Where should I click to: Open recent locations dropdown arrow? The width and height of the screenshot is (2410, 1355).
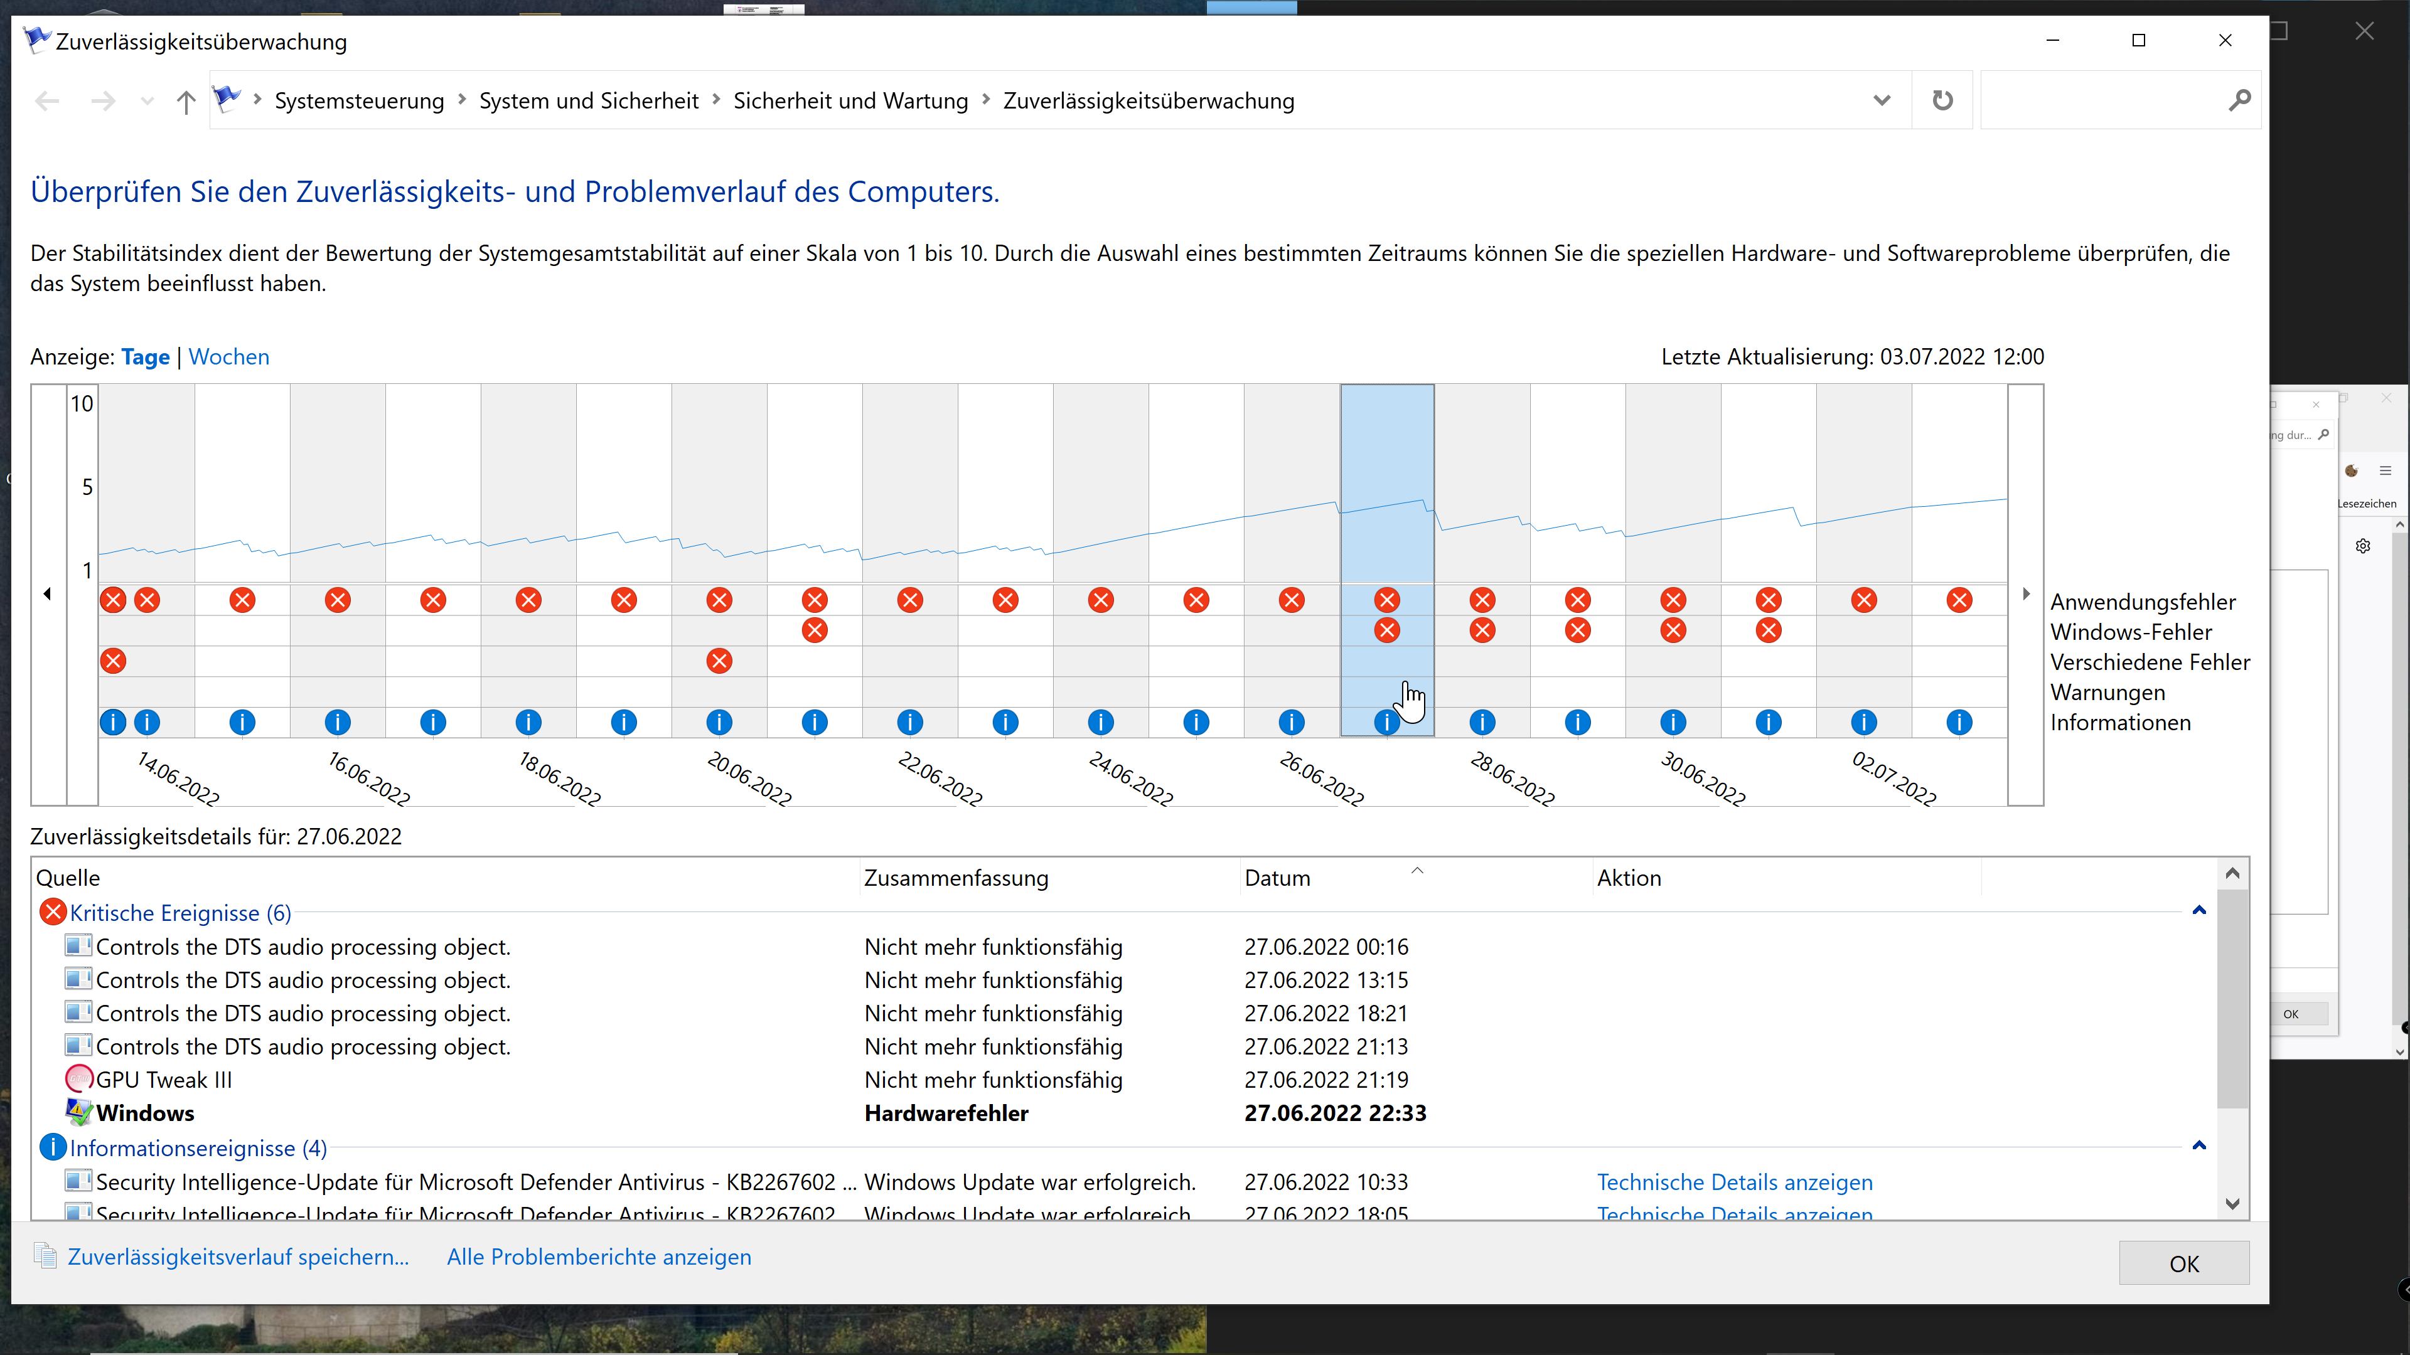(147, 101)
